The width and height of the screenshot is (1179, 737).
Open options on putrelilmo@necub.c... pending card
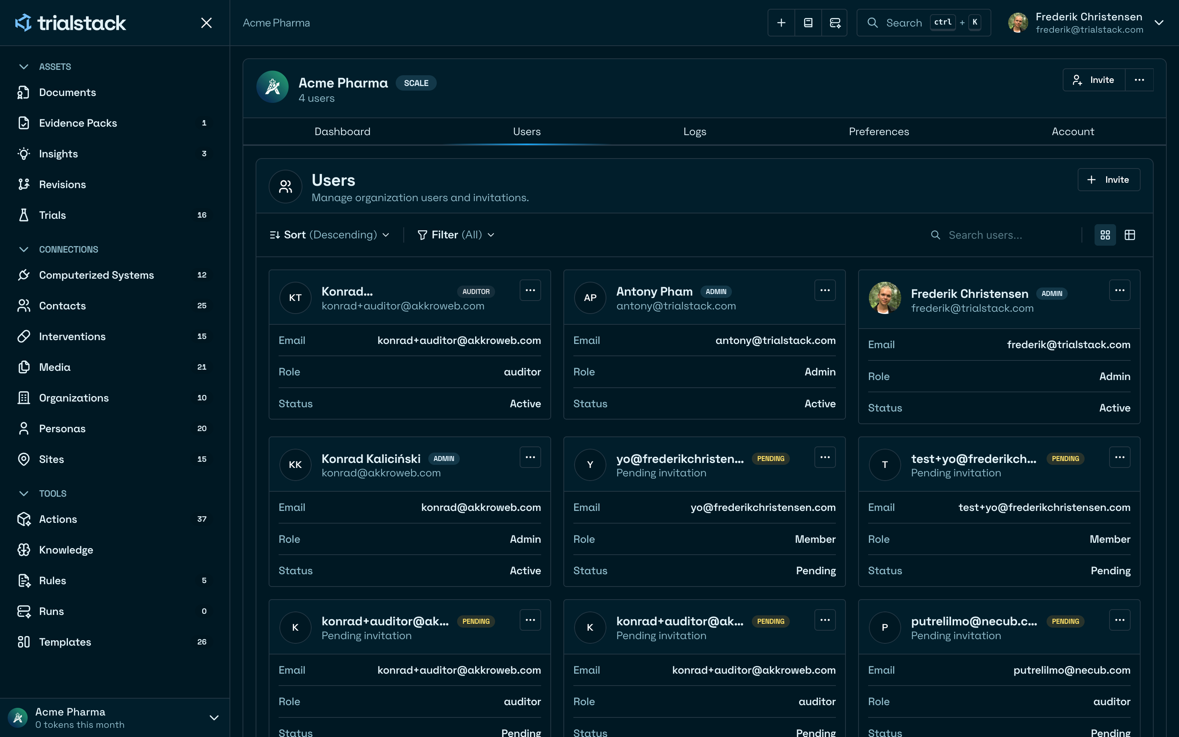tap(1120, 620)
